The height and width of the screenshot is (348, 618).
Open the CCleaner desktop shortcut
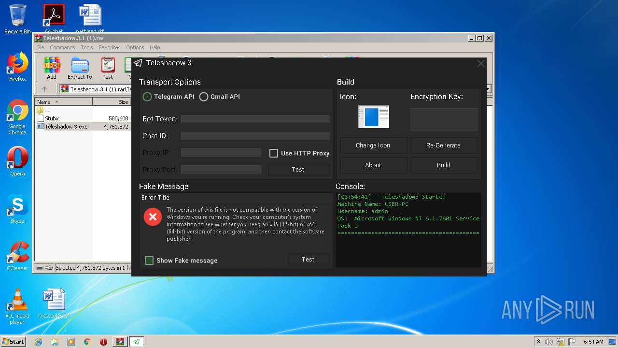17,256
